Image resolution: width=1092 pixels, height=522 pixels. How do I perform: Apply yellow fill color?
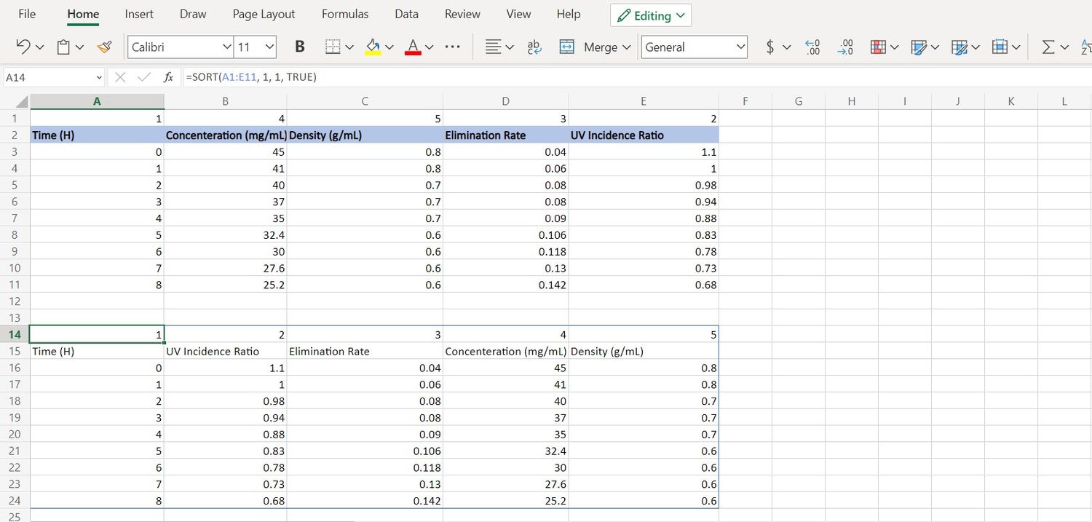[373, 47]
